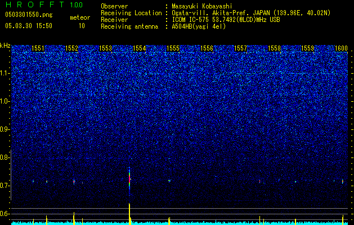Viewport: 354px width, 225px height.
Task: Click the gray vertical frequency range bar
Action: 11,175
